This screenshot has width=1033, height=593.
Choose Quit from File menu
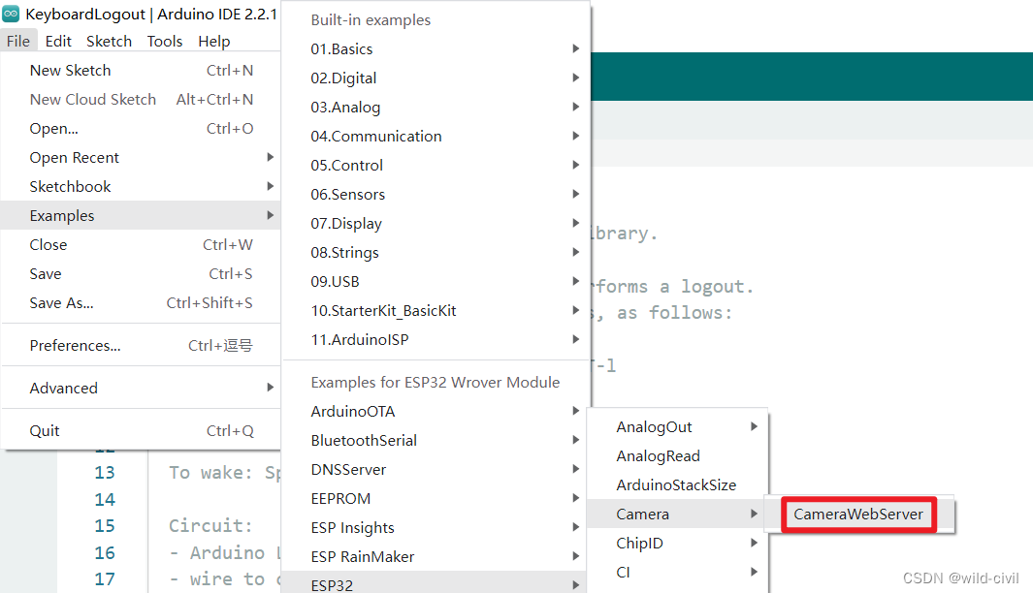coord(141,430)
